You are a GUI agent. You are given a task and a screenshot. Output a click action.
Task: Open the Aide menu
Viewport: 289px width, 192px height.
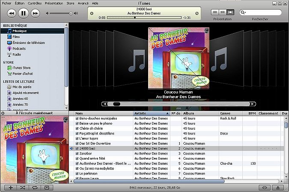tap(95, 3)
